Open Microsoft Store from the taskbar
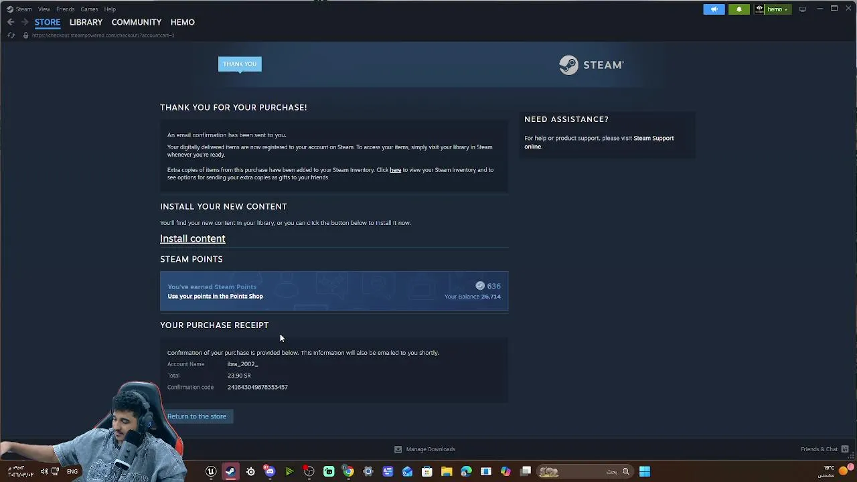Image resolution: width=857 pixels, height=482 pixels. coord(427,472)
